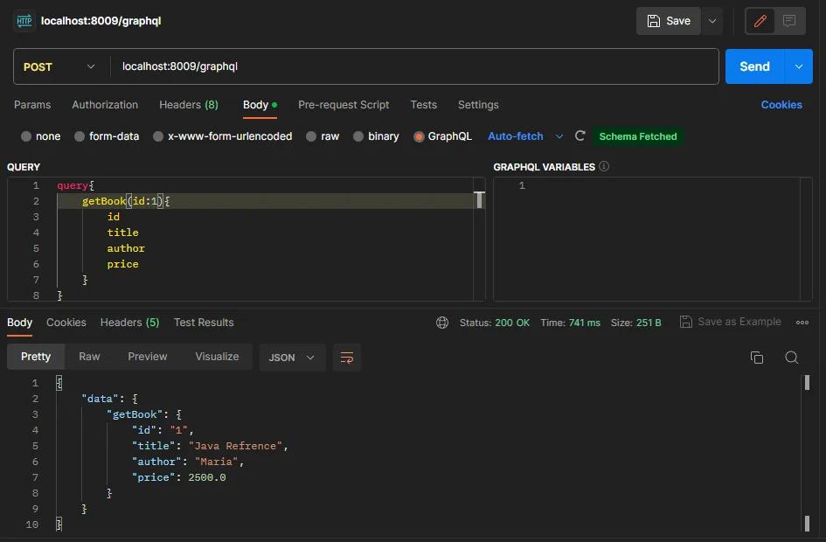Image resolution: width=826 pixels, height=542 pixels.
Task: Open the comments icon
Action: 789,21
